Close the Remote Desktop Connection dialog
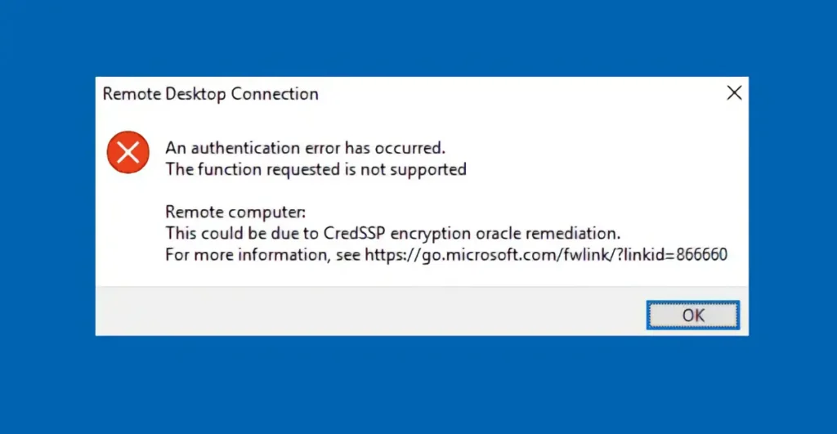The image size is (837, 434). (734, 93)
